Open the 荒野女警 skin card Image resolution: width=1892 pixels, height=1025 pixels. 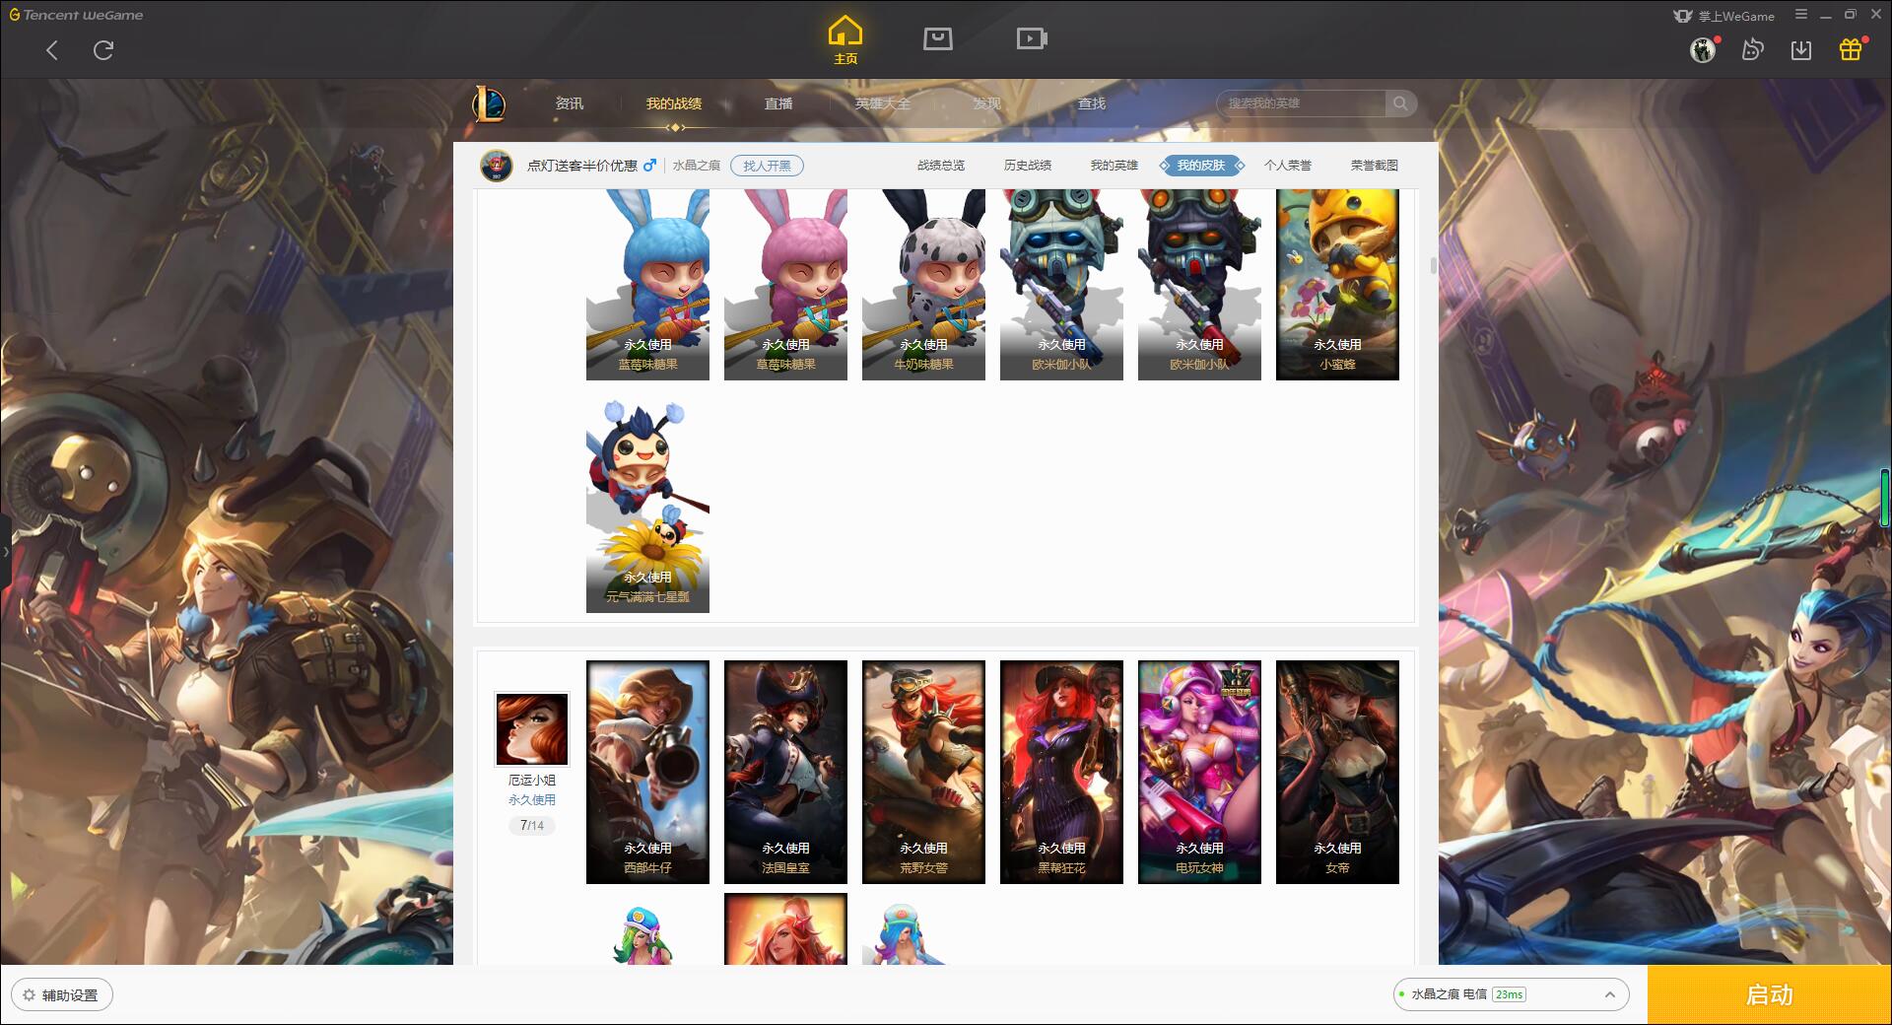tap(923, 772)
